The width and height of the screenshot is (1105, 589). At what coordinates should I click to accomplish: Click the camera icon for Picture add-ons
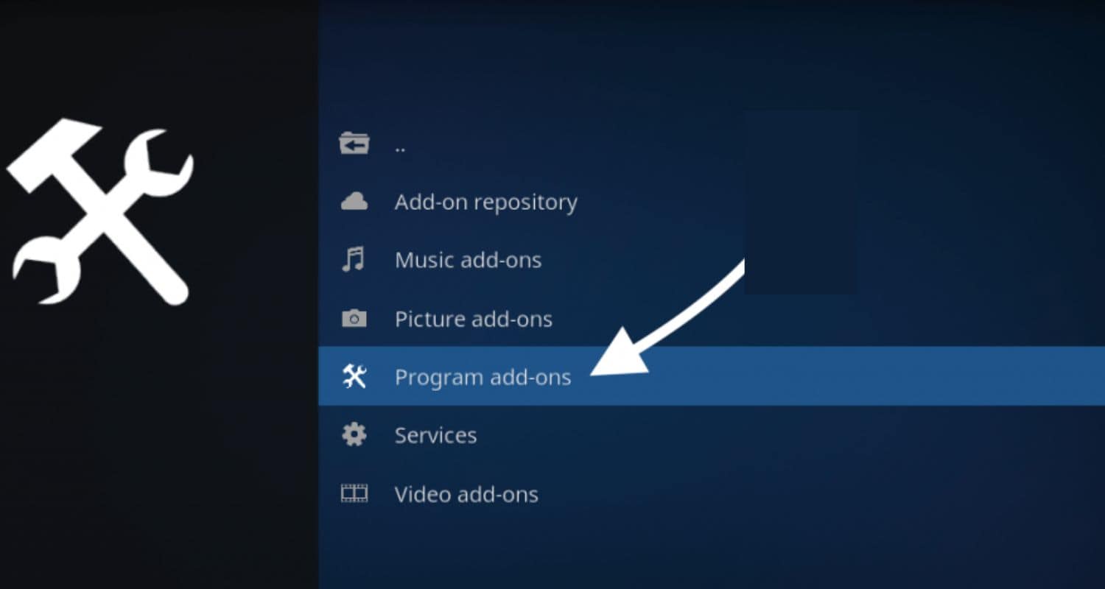pos(354,318)
